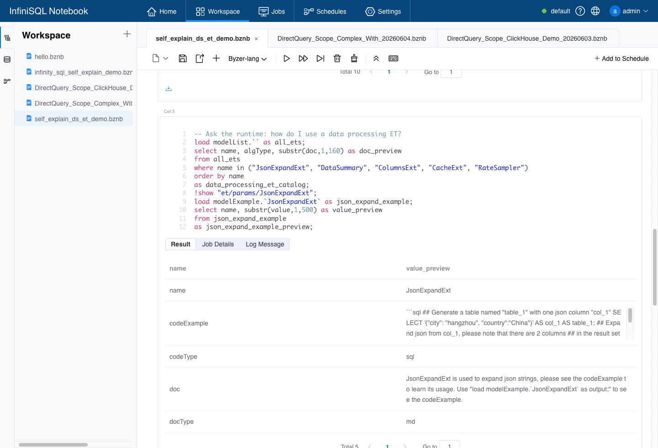Viewport: 658px width, 448px height.
Task: Click the md value cell
Action: [x=410, y=421]
